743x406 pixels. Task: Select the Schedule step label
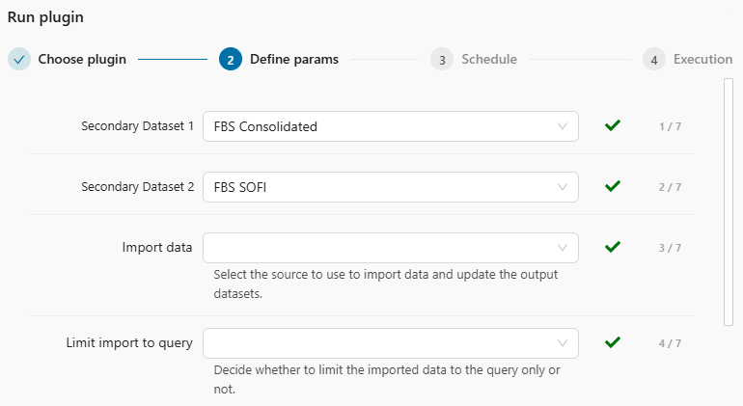(489, 59)
